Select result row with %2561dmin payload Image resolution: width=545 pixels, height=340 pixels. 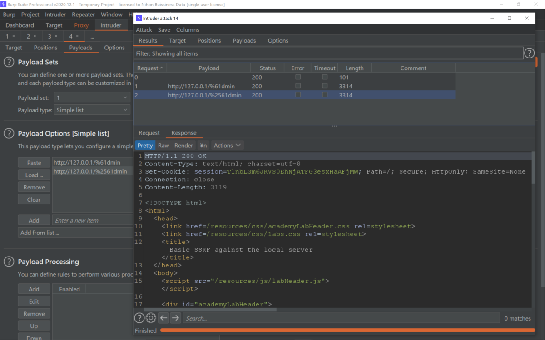pyautogui.click(x=294, y=95)
